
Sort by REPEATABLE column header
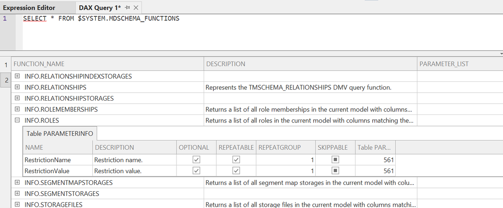coord(236,147)
